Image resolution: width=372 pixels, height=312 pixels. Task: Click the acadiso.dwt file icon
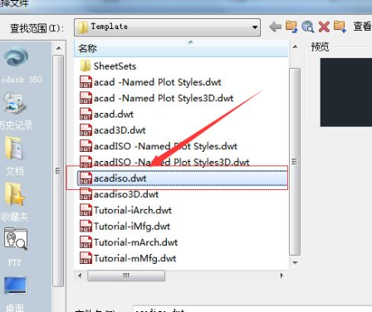point(86,178)
